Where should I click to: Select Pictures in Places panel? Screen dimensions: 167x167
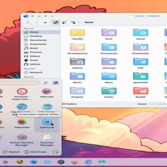pos(41,52)
